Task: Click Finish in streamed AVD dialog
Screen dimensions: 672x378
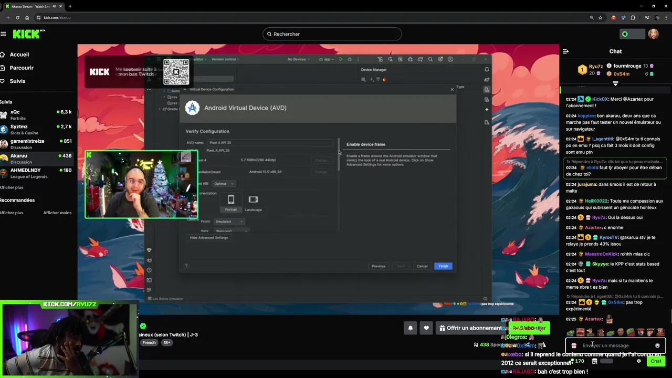Action: click(443, 266)
